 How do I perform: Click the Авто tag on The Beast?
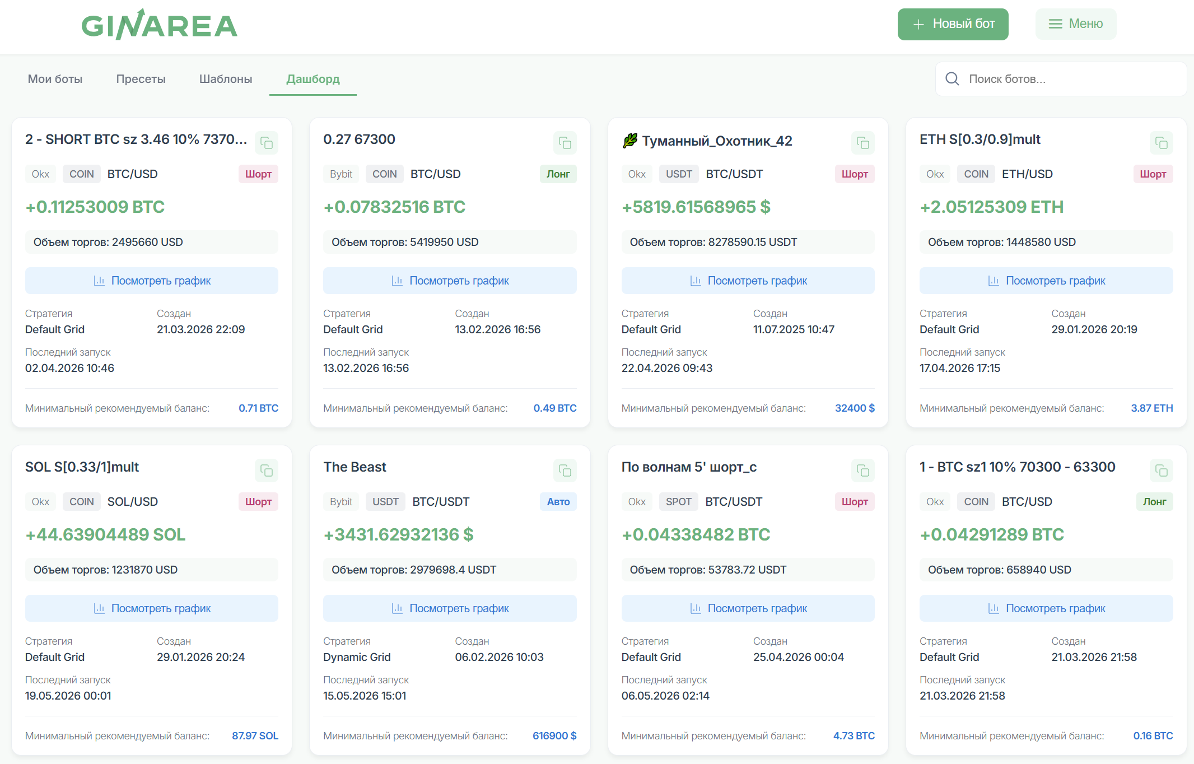(558, 502)
